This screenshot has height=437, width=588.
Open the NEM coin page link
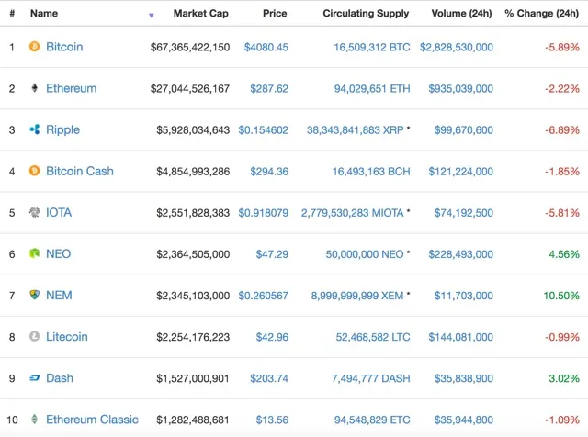[x=59, y=296]
